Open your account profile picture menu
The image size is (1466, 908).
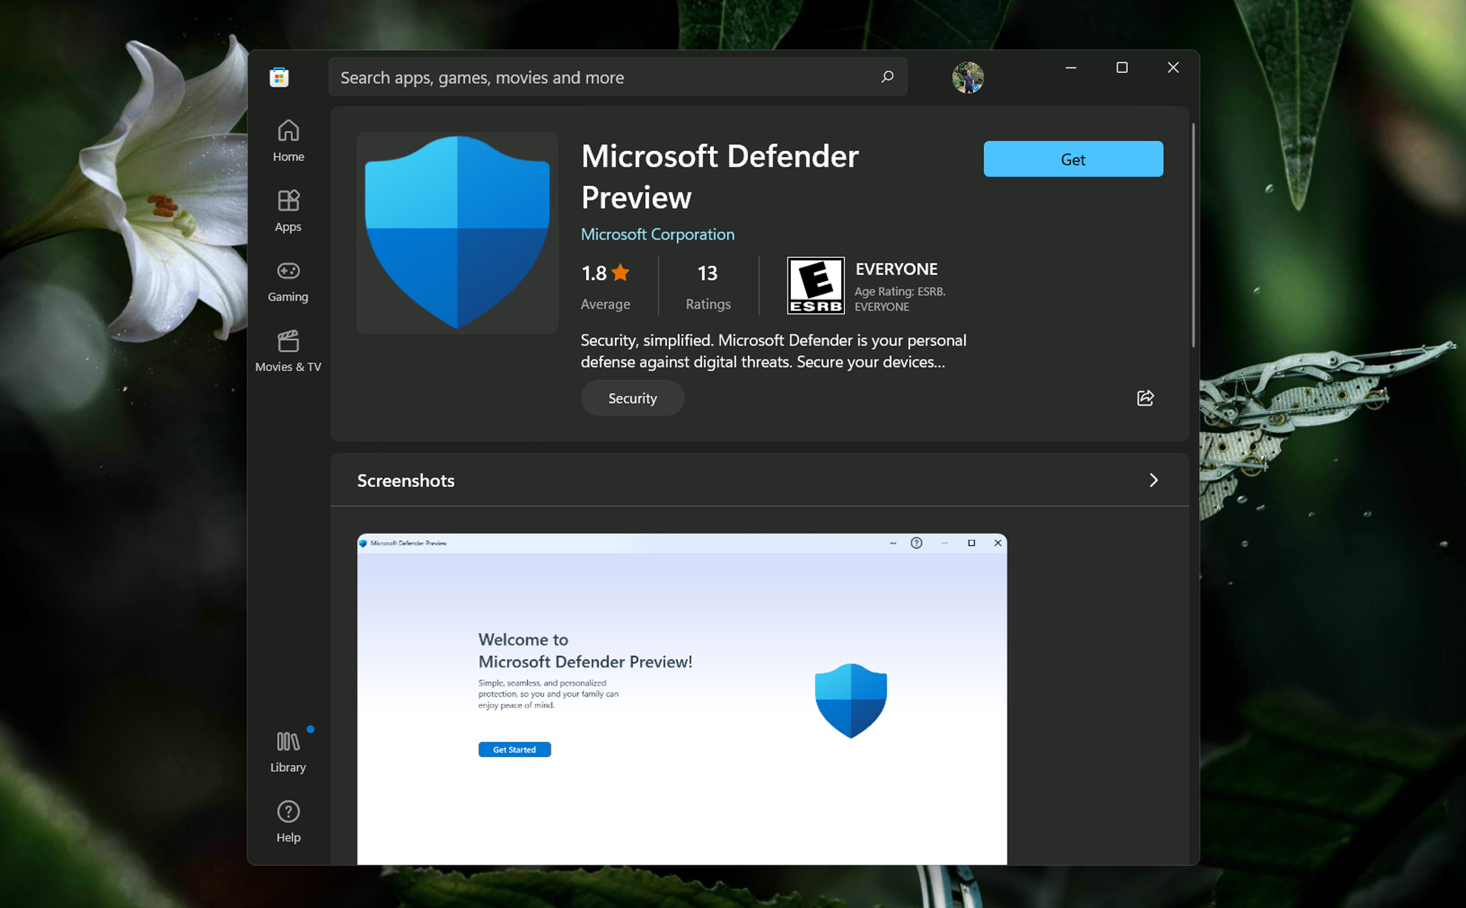coord(968,77)
